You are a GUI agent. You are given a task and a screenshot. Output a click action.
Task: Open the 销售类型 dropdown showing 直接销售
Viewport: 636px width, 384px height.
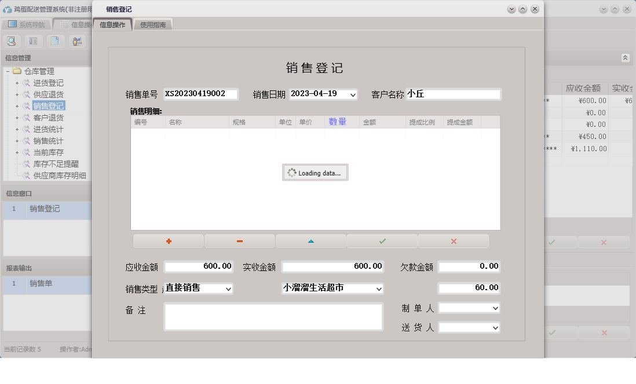pyautogui.click(x=228, y=288)
